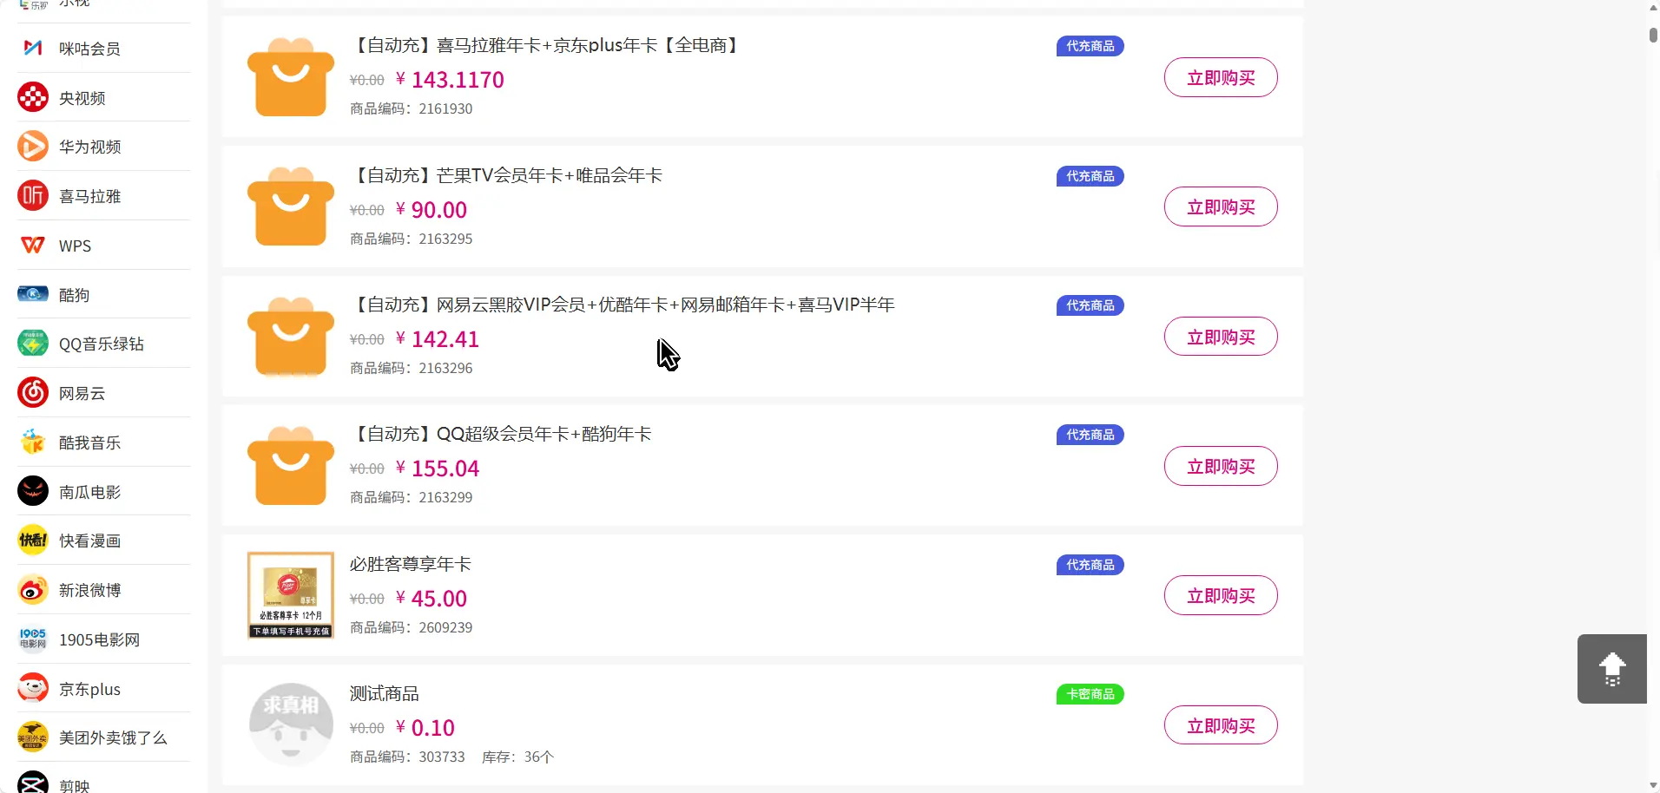Open the 京东plus mascot icon
1660x793 pixels.
pos(33,689)
